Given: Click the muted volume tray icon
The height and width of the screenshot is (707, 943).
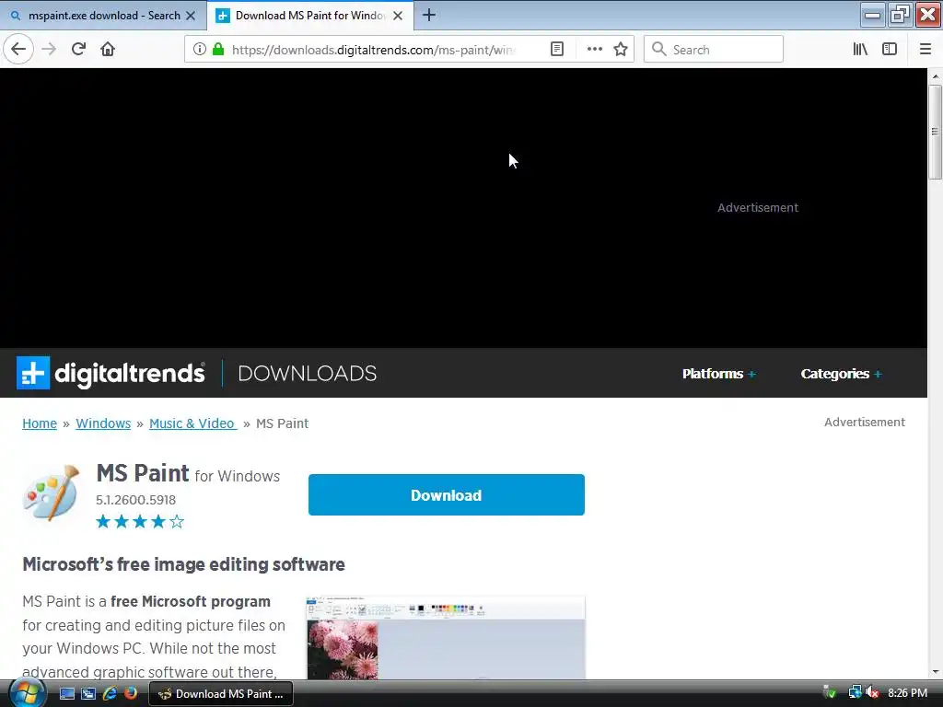Looking at the screenshot, I should click(873, 692).
